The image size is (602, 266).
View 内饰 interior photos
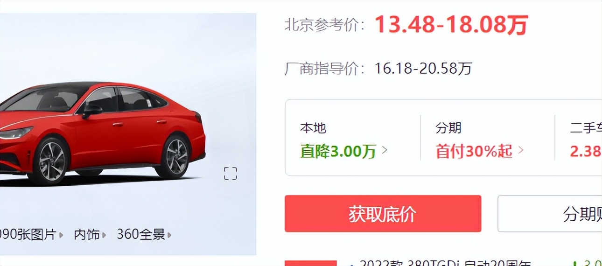click(x=87, y=235)
